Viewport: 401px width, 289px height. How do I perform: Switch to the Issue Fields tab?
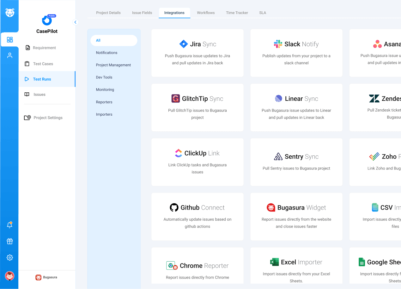tap(142, 13)
